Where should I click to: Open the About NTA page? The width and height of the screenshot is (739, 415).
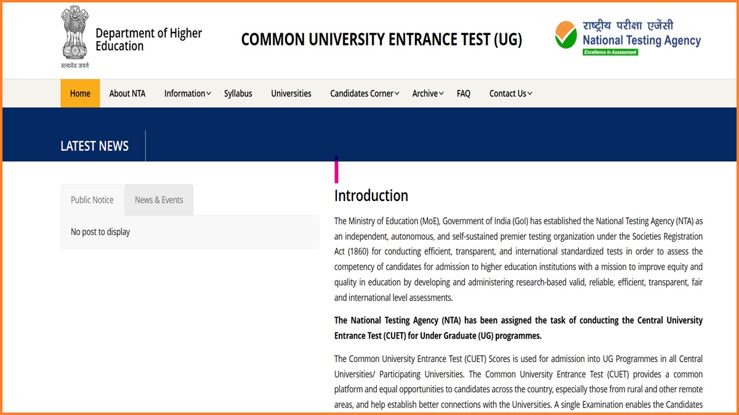(x=127, y=93)
